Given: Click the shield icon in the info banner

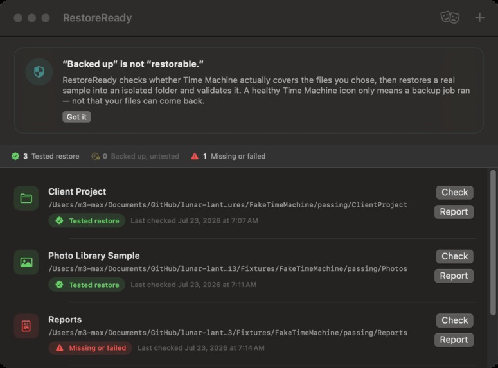Looking at the screenshot, I should [x=39, y=72].
